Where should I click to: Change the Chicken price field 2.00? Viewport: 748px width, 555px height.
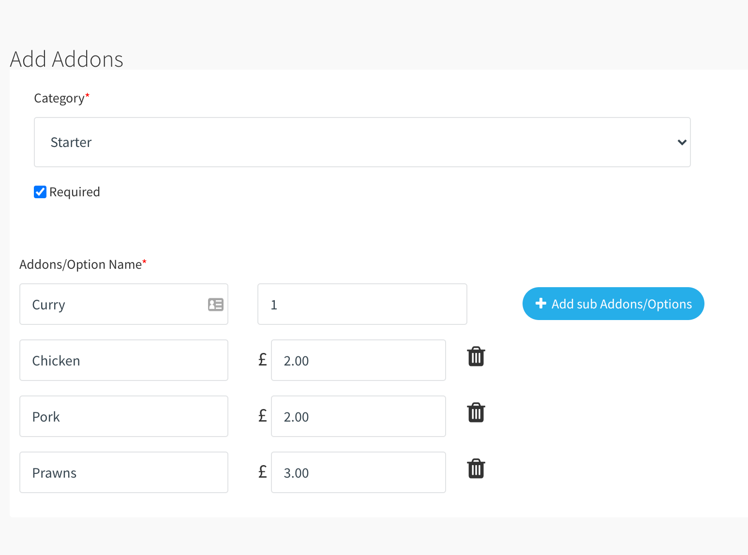click(359, 360)
